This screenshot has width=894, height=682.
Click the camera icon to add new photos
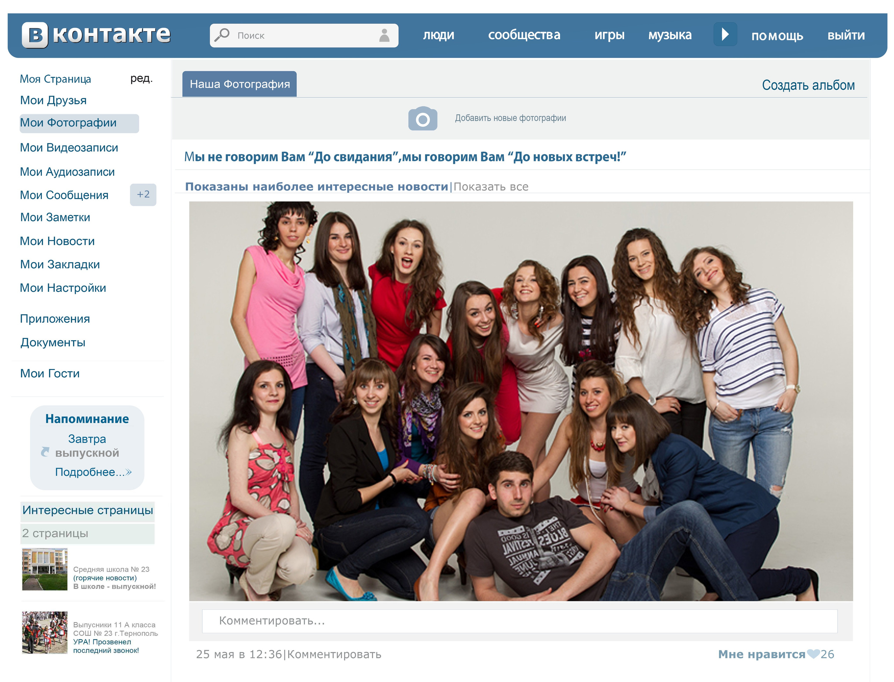[x=424, y=118]
